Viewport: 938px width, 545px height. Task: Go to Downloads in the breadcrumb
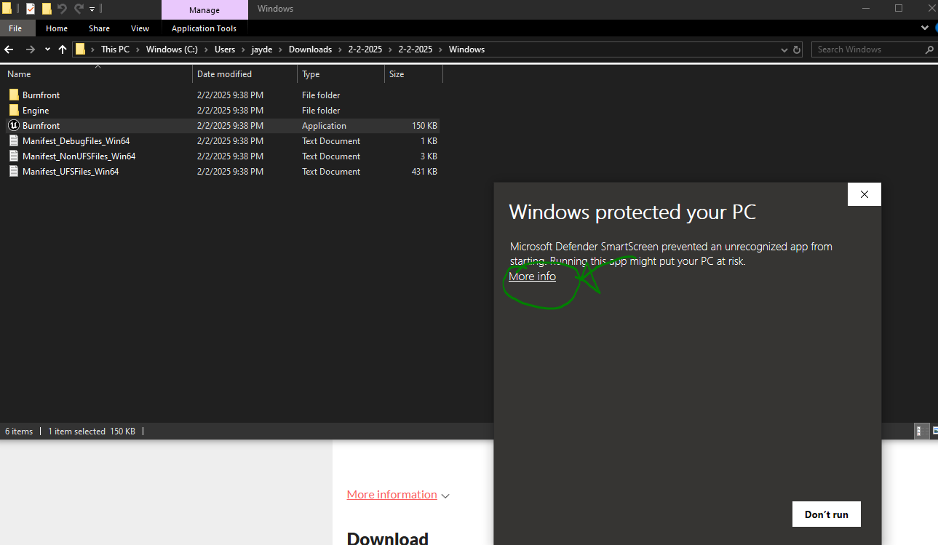[310, 49]
